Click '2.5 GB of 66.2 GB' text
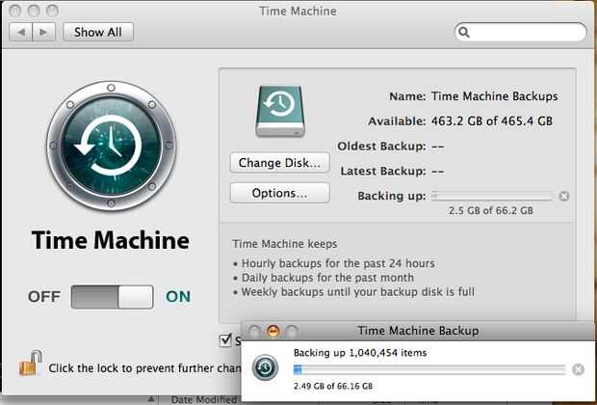The height and width of the screenshot is (405, 597). (x=491, y=210)
